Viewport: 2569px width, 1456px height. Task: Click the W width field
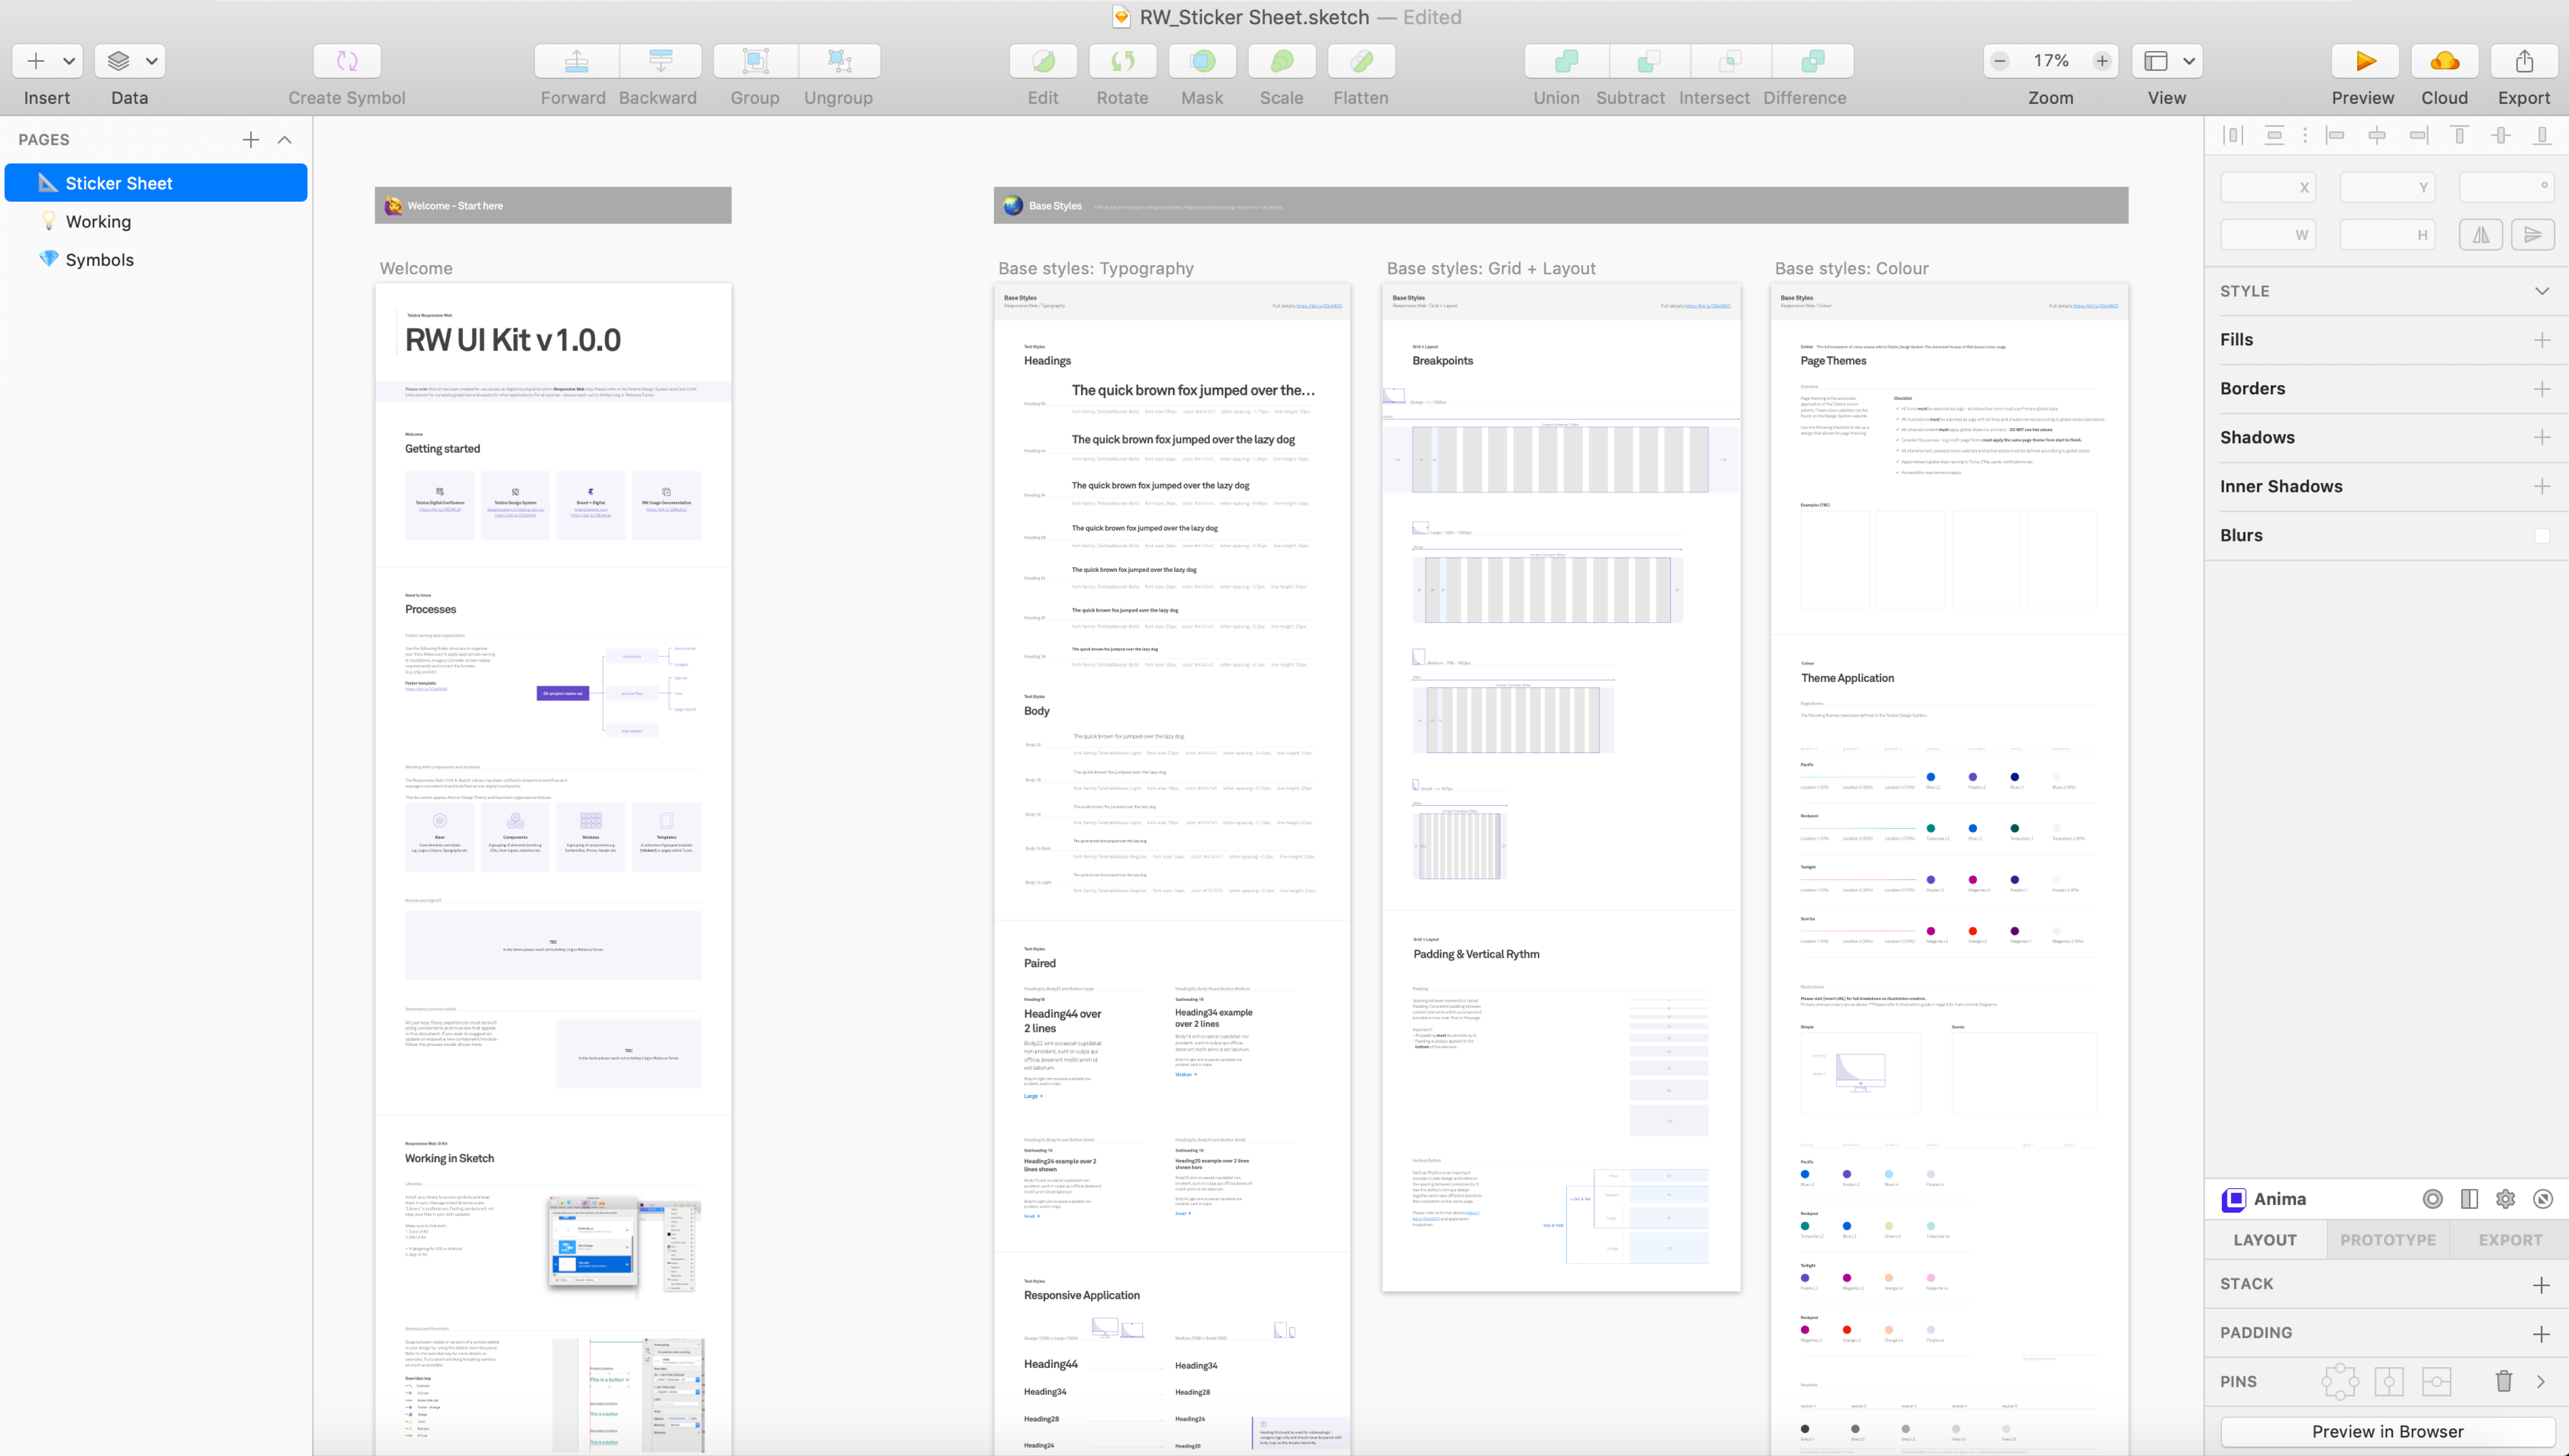(2268, 235)
